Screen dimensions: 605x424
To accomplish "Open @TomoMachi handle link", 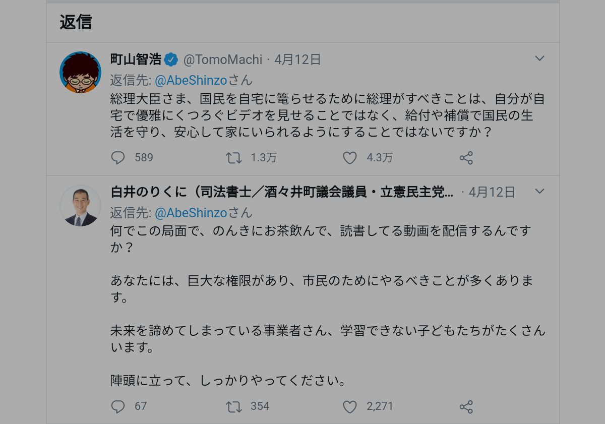I will [223, 59].
